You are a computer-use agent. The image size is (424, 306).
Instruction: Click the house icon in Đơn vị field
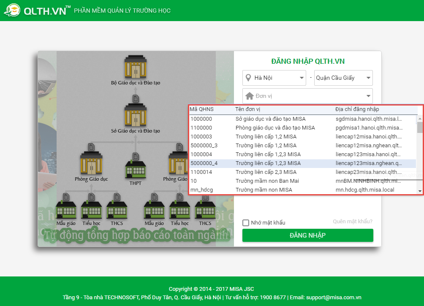249,96
